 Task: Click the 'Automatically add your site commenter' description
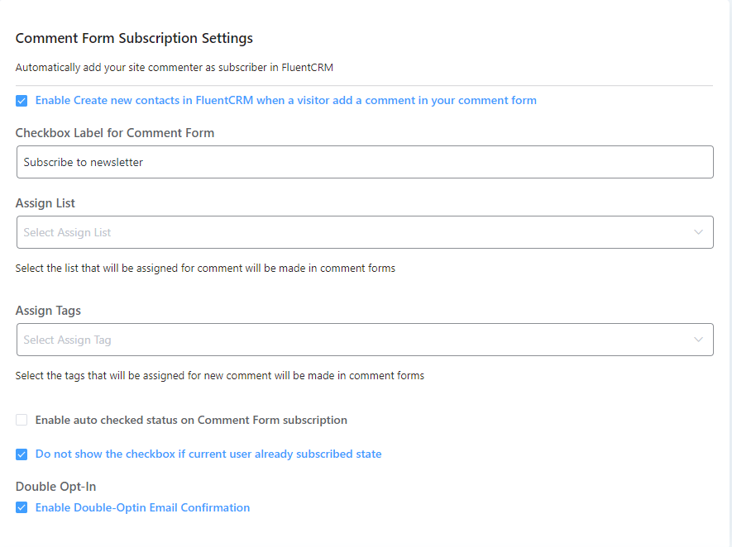pos(174,68)
